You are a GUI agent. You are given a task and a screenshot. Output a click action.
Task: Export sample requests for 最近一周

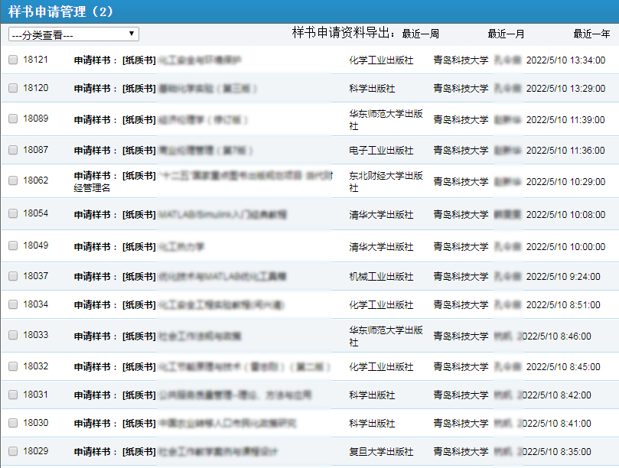coord(420,34)
